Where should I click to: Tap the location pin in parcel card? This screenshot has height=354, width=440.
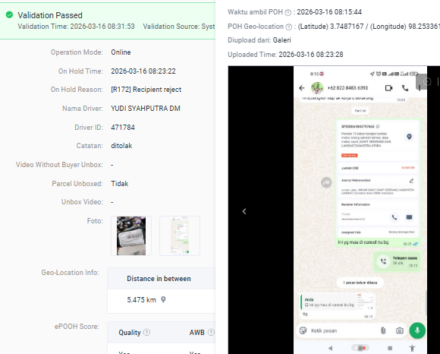[x=409, y=137]
